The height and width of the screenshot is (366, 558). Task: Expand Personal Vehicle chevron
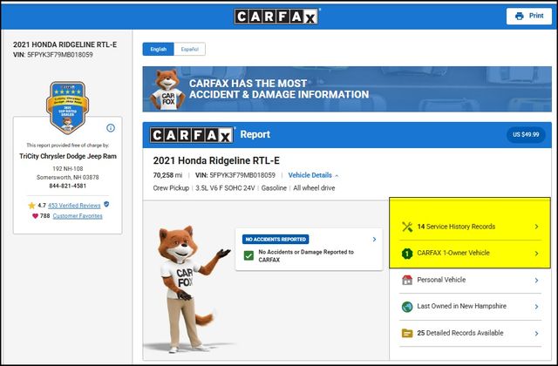[x=537, y=281]
